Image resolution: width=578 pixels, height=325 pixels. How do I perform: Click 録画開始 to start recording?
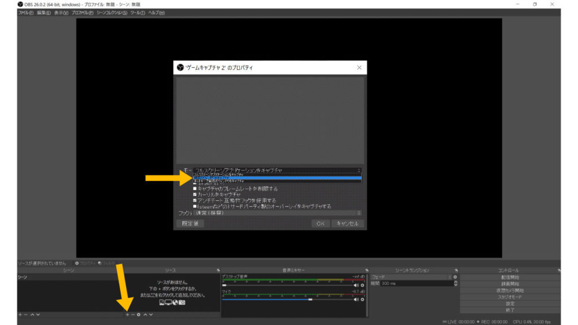tap(510, 284)
